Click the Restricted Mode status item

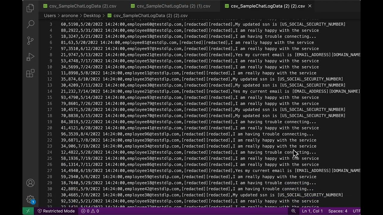point(56,211)
